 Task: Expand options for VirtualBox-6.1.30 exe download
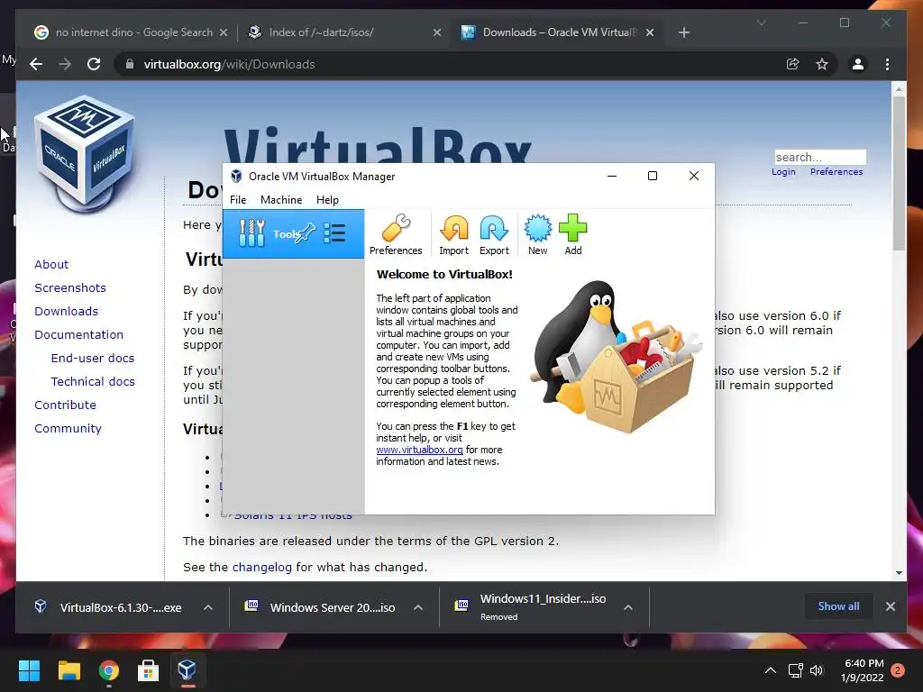pyautogui.click(x=208, y=607)
